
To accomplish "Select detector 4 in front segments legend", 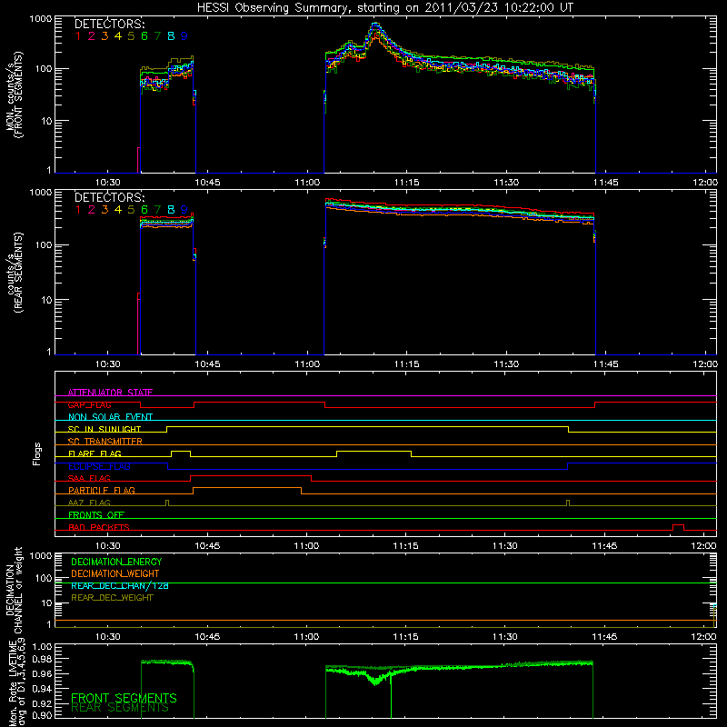I will pos(118,36).
